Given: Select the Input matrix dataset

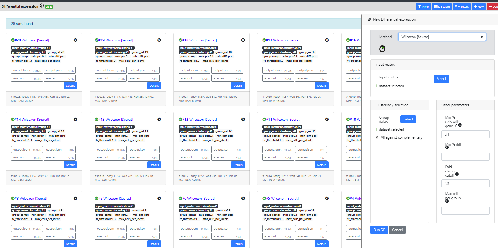Looking at the screenshot, I should point(441,79).
